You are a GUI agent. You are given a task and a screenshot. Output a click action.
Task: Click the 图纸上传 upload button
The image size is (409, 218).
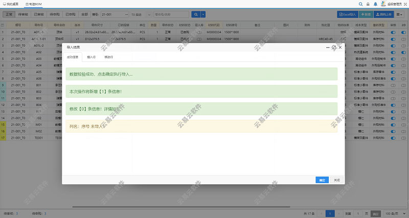click(x=384, y=15)
